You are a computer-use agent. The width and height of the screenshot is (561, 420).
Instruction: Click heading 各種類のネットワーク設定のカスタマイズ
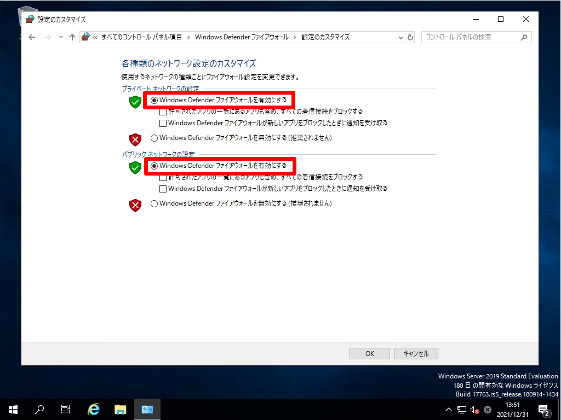(188, 63)
